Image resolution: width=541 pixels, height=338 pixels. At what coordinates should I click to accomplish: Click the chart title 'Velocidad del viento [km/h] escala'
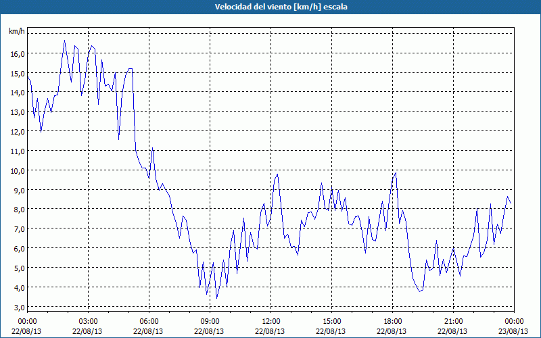(281, 7)
